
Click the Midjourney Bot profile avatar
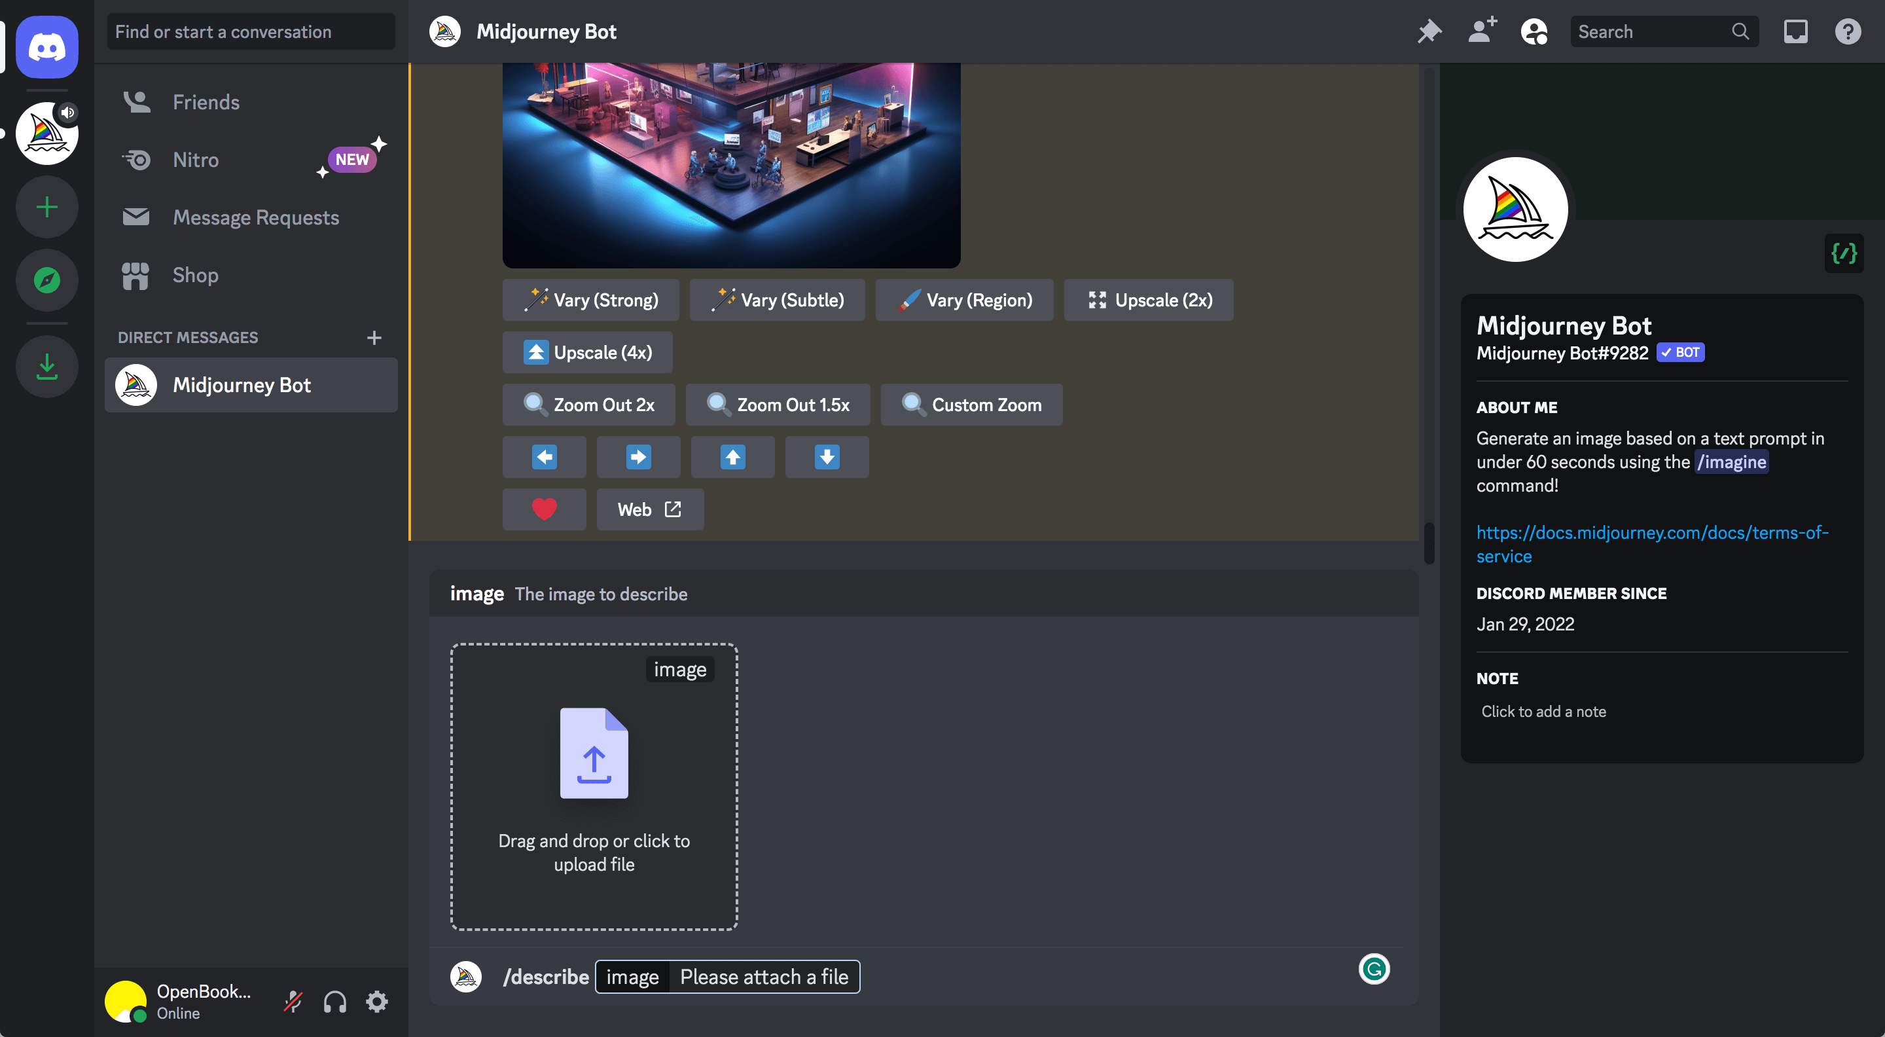1515,209
